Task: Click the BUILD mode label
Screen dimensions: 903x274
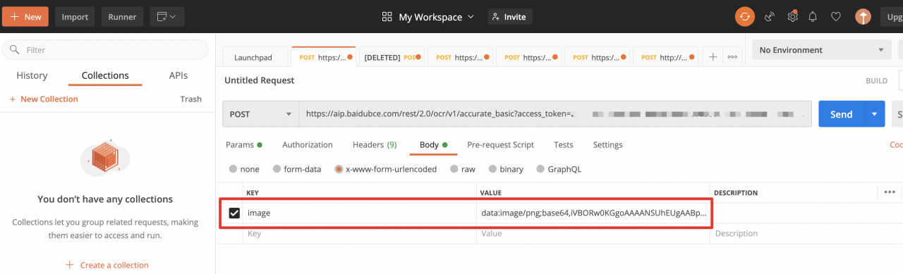Action: (876, 81)
